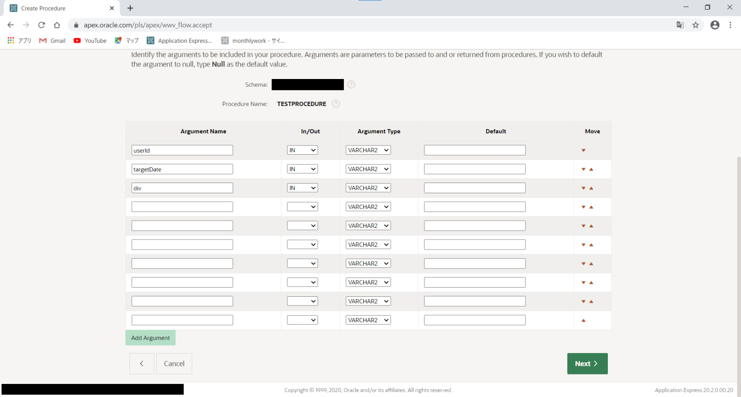
Task: Switch to the Create Procedure tab
Action: pyautogui.click(x=58, y=8)
